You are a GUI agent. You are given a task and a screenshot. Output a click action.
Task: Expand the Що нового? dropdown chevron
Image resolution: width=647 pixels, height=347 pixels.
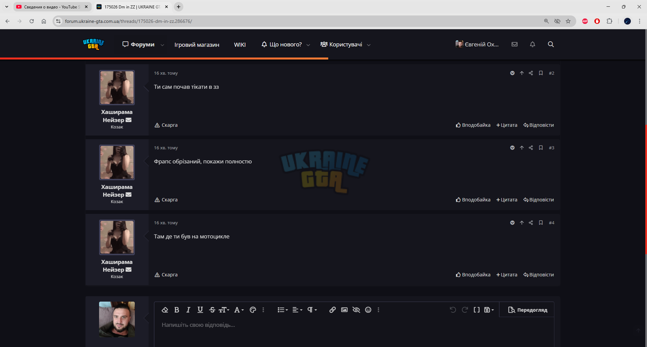(308, 45)
